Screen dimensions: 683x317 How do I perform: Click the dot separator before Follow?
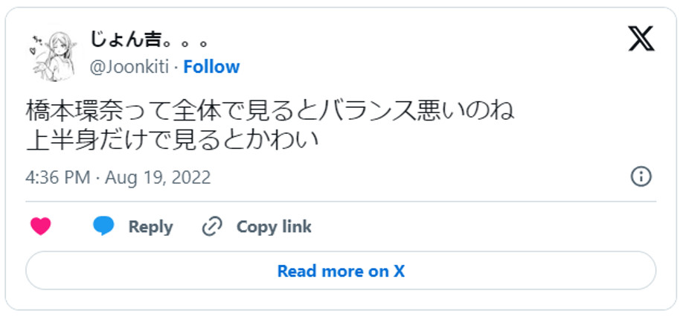coord(176,67)
